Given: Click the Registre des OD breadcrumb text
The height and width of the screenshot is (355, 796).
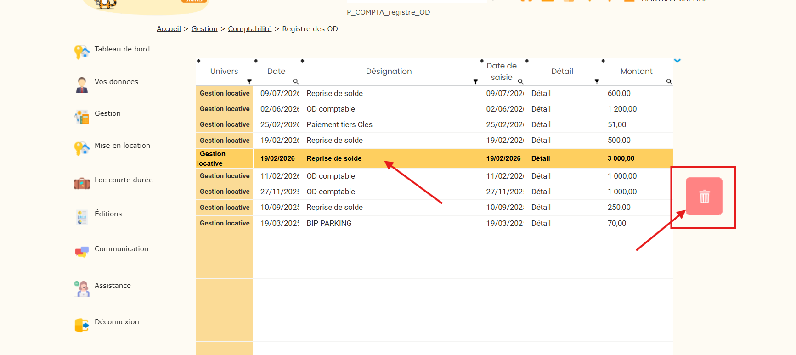Looking at the screenshot, I should pyautogui.click(x=310, y=29).
